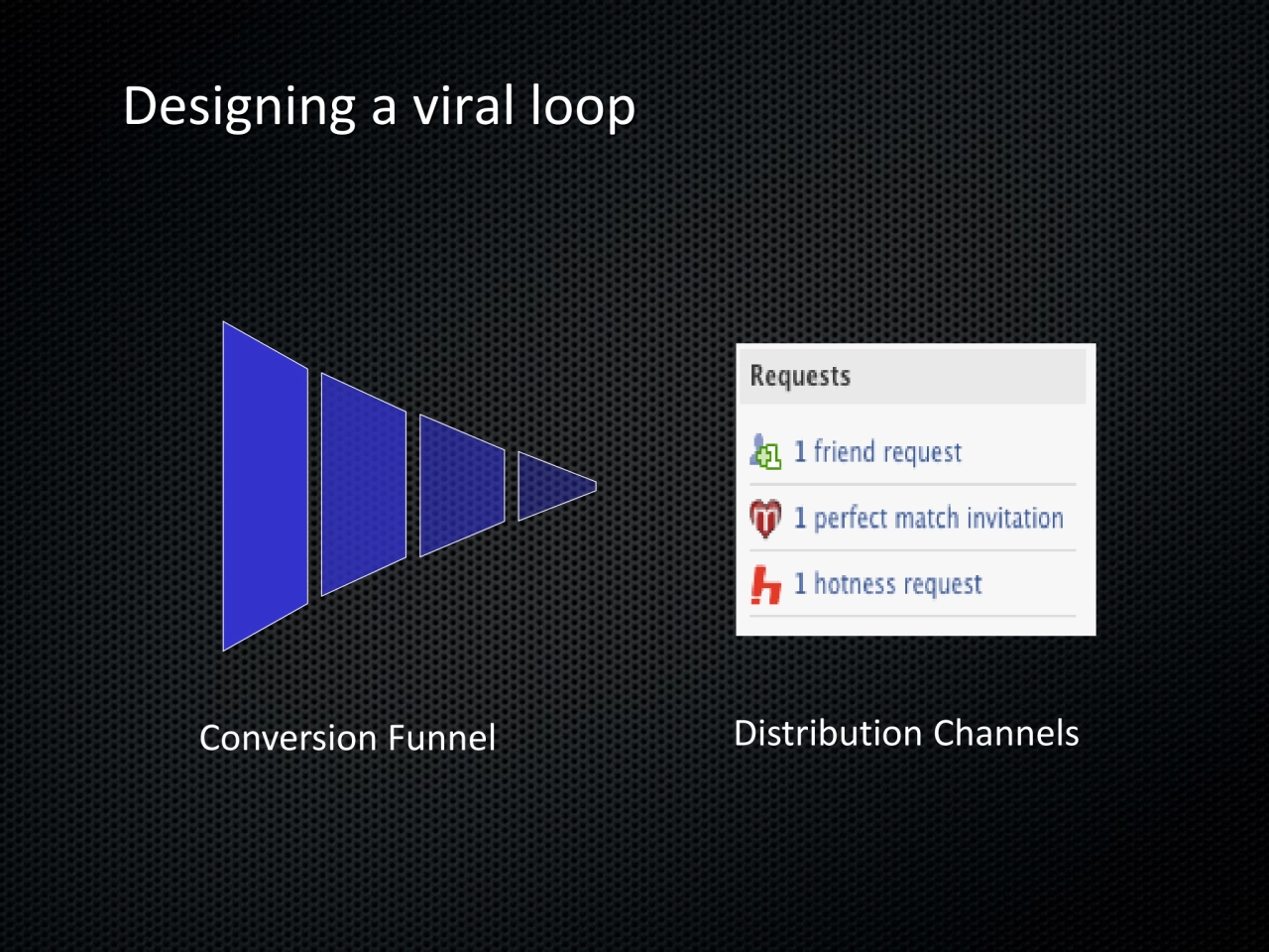
Task: Open the '1 perfect match invitation' link
Action: pos(928,518)
